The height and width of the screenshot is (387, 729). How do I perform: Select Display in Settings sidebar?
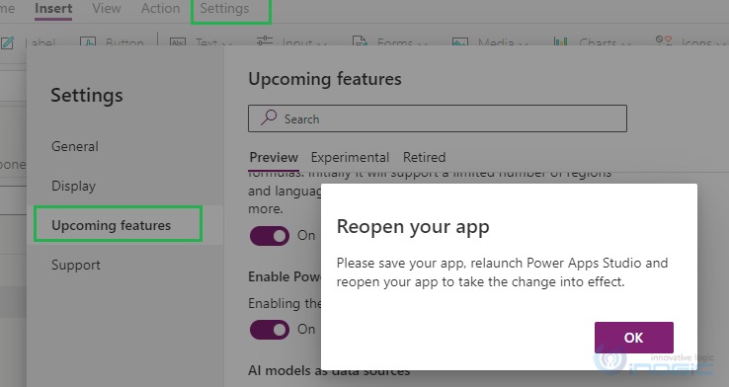(73, 186)
